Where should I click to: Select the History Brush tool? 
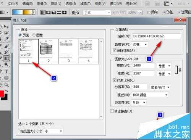[6, 52]
